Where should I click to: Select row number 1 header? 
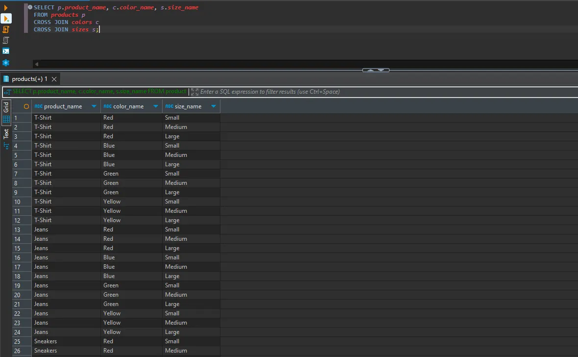[x=22, y=118]
